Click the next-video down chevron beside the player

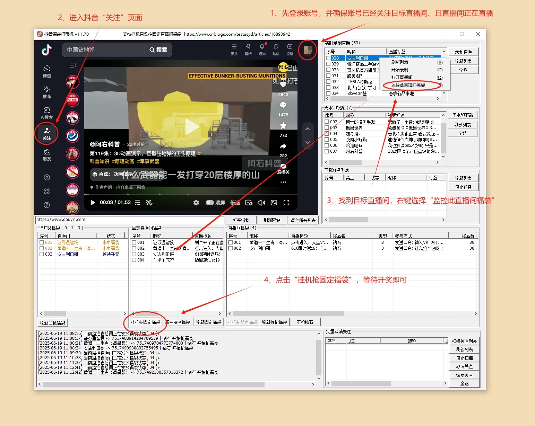pos(307,142)
